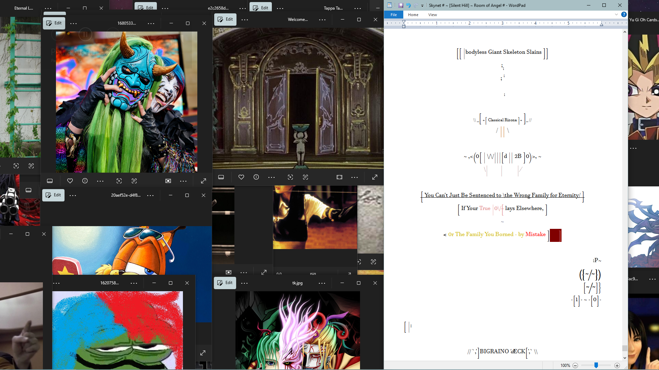Click Edit button in 20aef52e photo window
This screenshot has width=659, height=370.
click(x=54, y=195)
